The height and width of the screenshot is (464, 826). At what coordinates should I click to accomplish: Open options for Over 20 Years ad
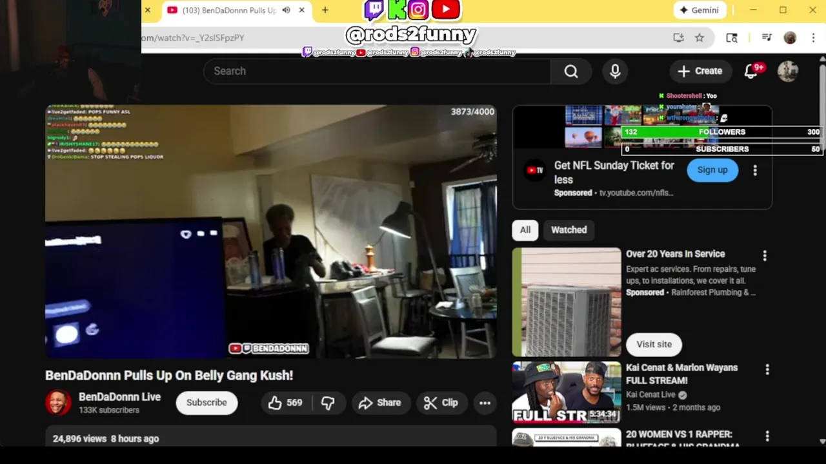click(x=765, y=256)
